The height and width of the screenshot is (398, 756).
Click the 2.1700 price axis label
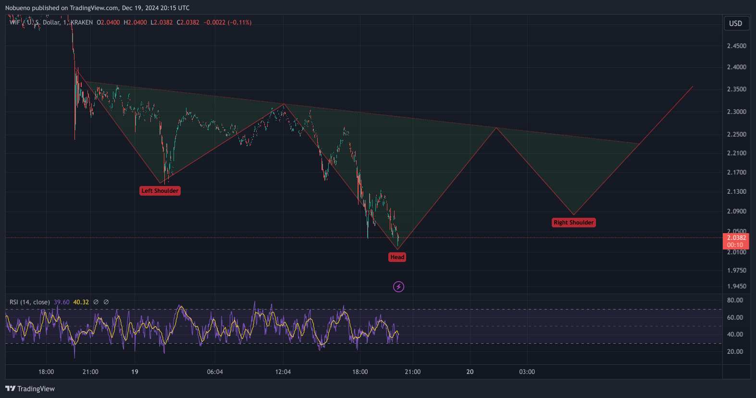tap(736, 172)
